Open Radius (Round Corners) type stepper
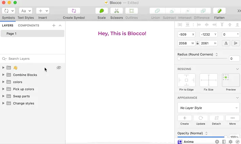The height and width of the screenshot is (144, 241). [217, 54]
